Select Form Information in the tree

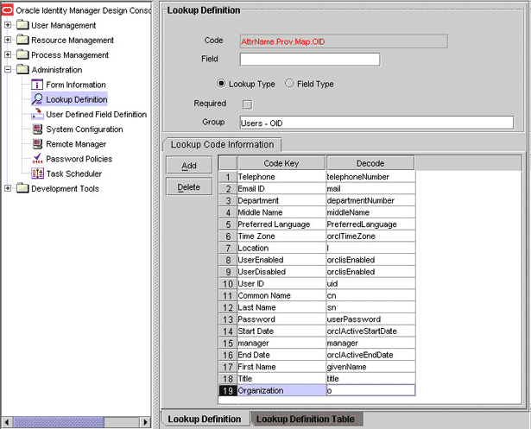[x=76, y=85]
